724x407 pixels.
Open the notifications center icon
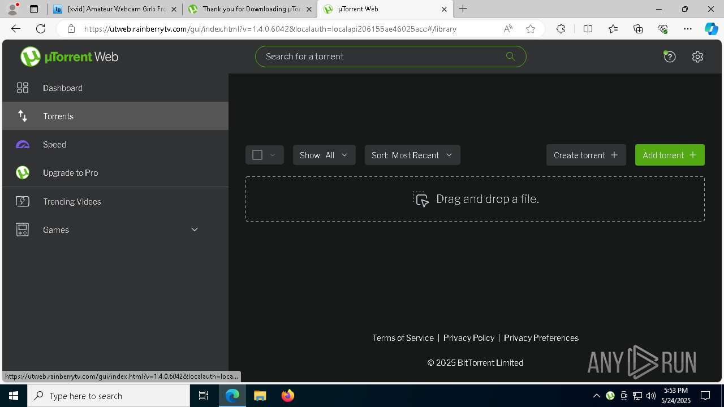(705, 396)
